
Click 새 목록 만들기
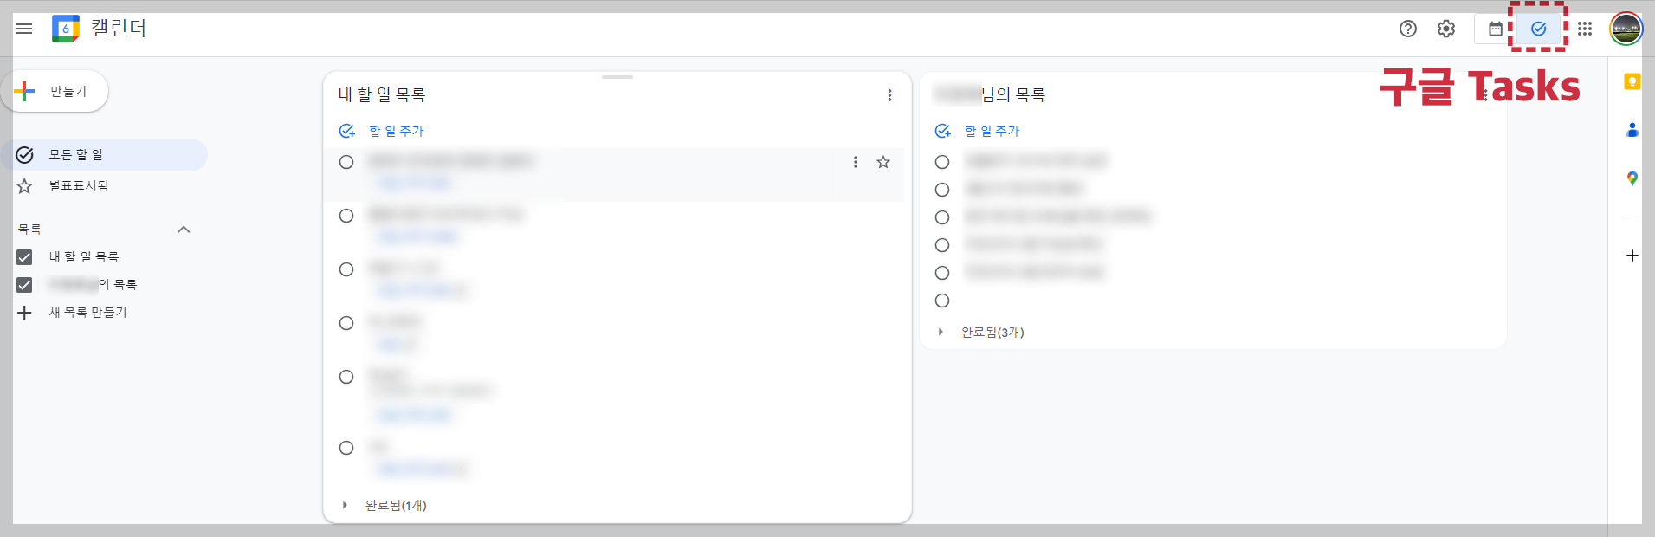pyautogui.click(x=73, y=313)
